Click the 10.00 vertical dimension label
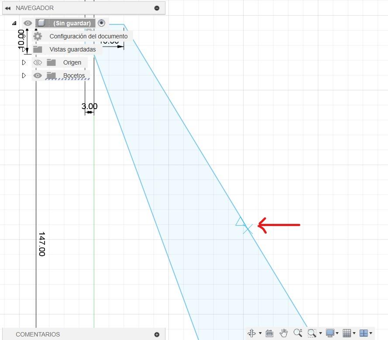The height and width of the screenshot is (340, 388). pos(21,39)
